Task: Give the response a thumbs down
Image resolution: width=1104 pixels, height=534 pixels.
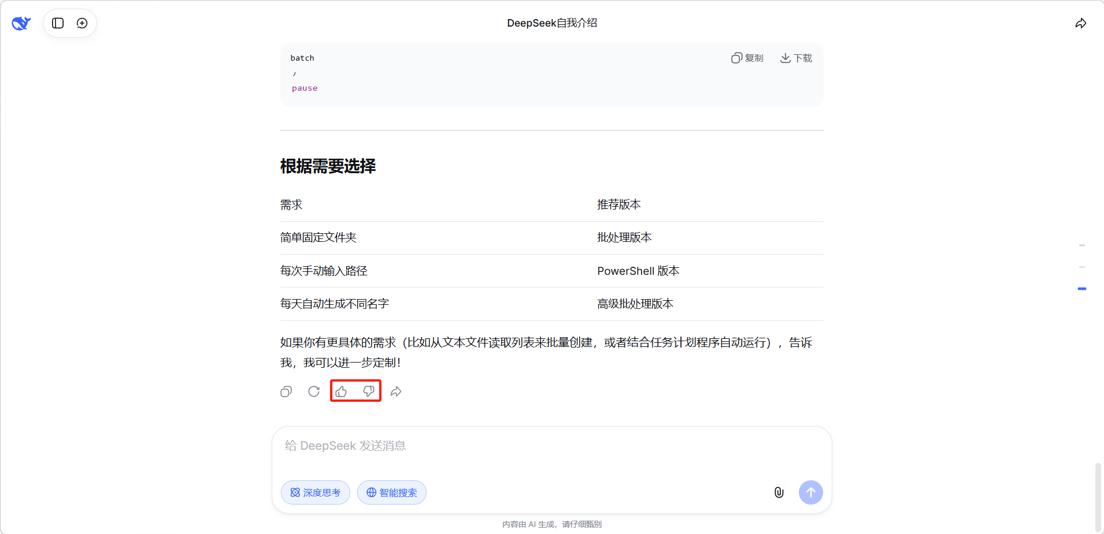Action: point(369,391)
